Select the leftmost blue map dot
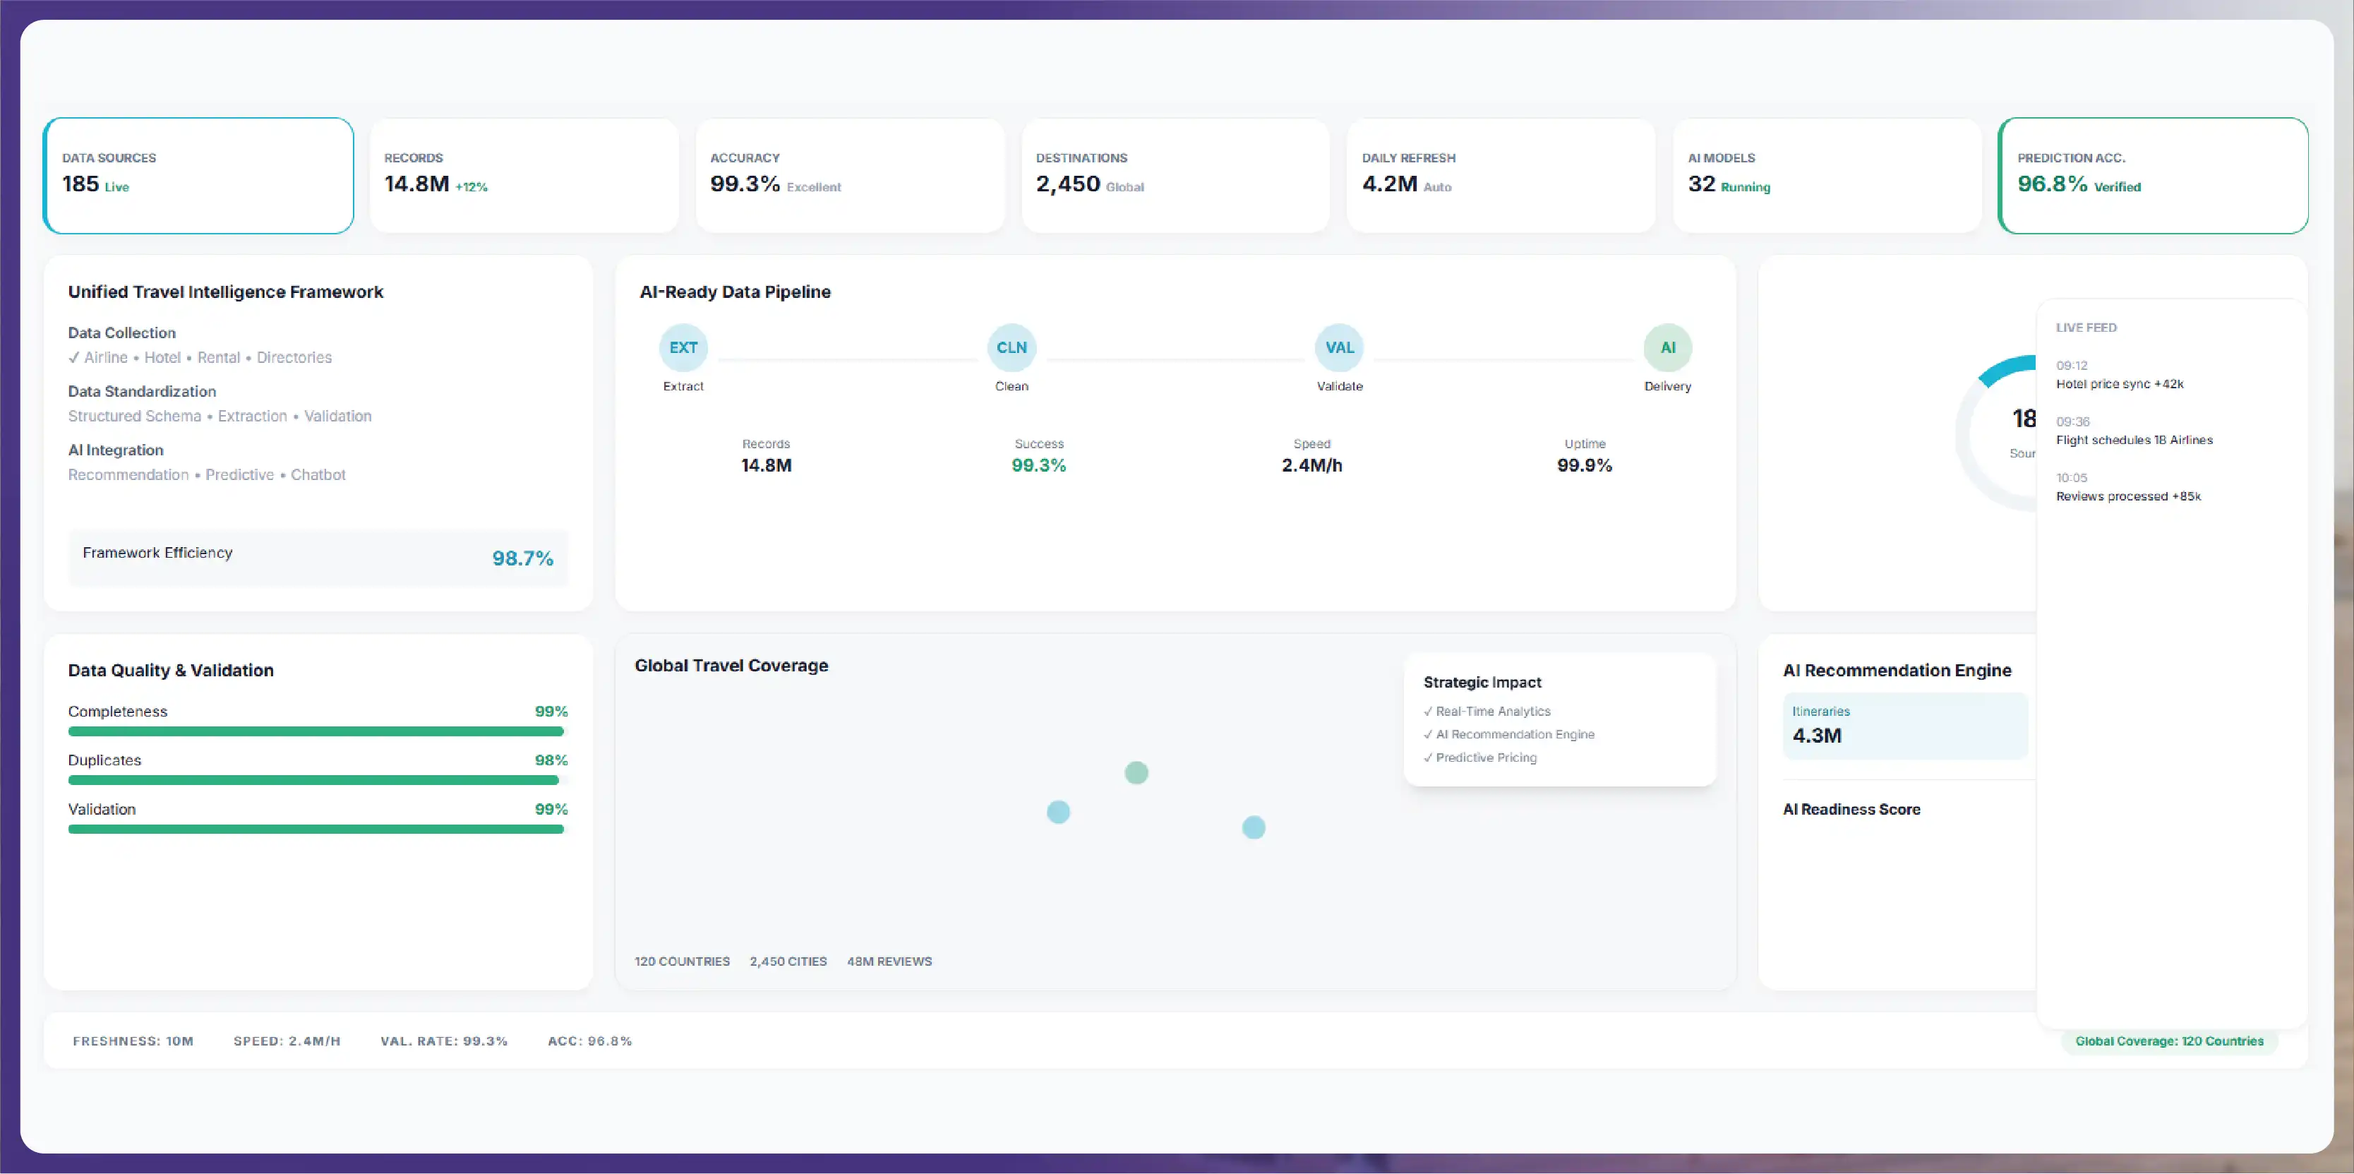Viewport: 2354px width, 1174px height. pyautogui.click(x=1058, y=813)
